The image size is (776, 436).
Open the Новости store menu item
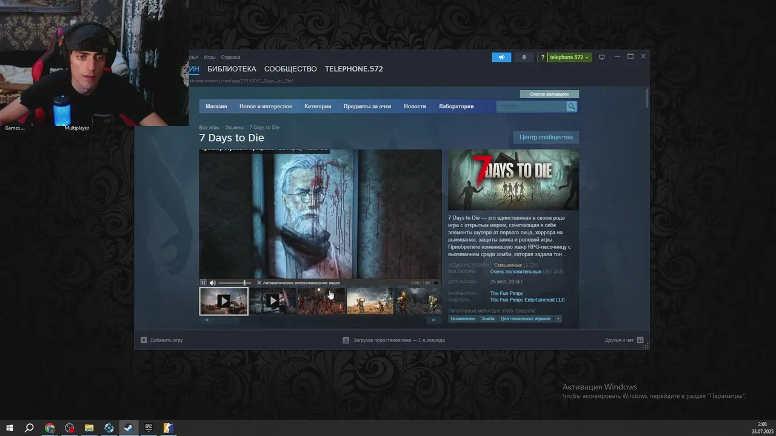click(x=415, y=107)
